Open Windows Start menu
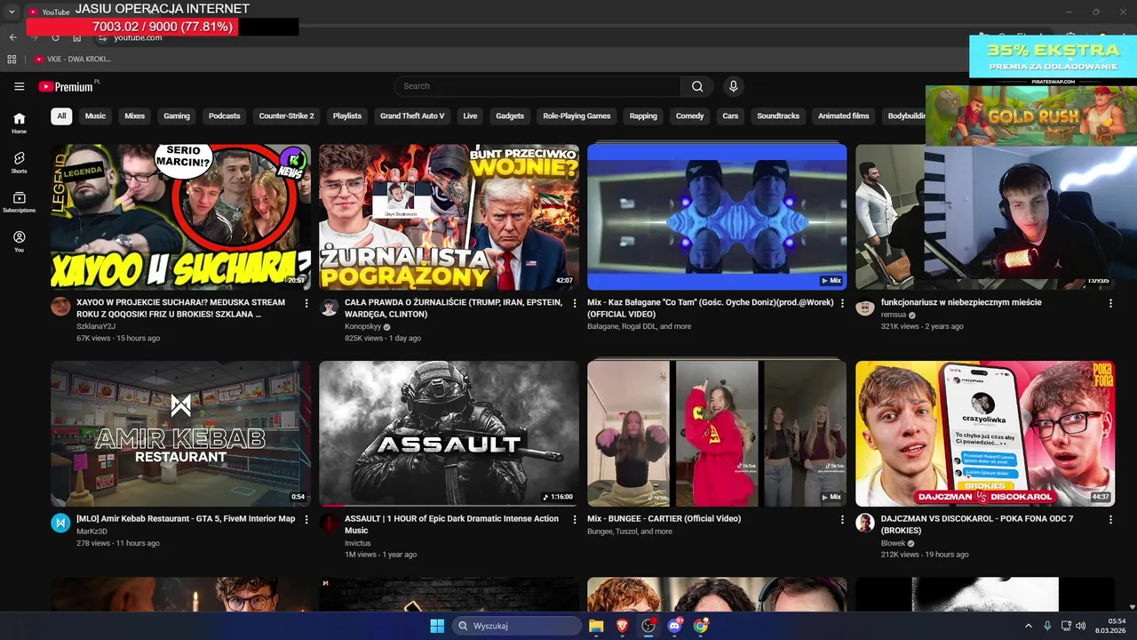The height and width of the screenshot is (640, 1137). click(x=437, y=626)
